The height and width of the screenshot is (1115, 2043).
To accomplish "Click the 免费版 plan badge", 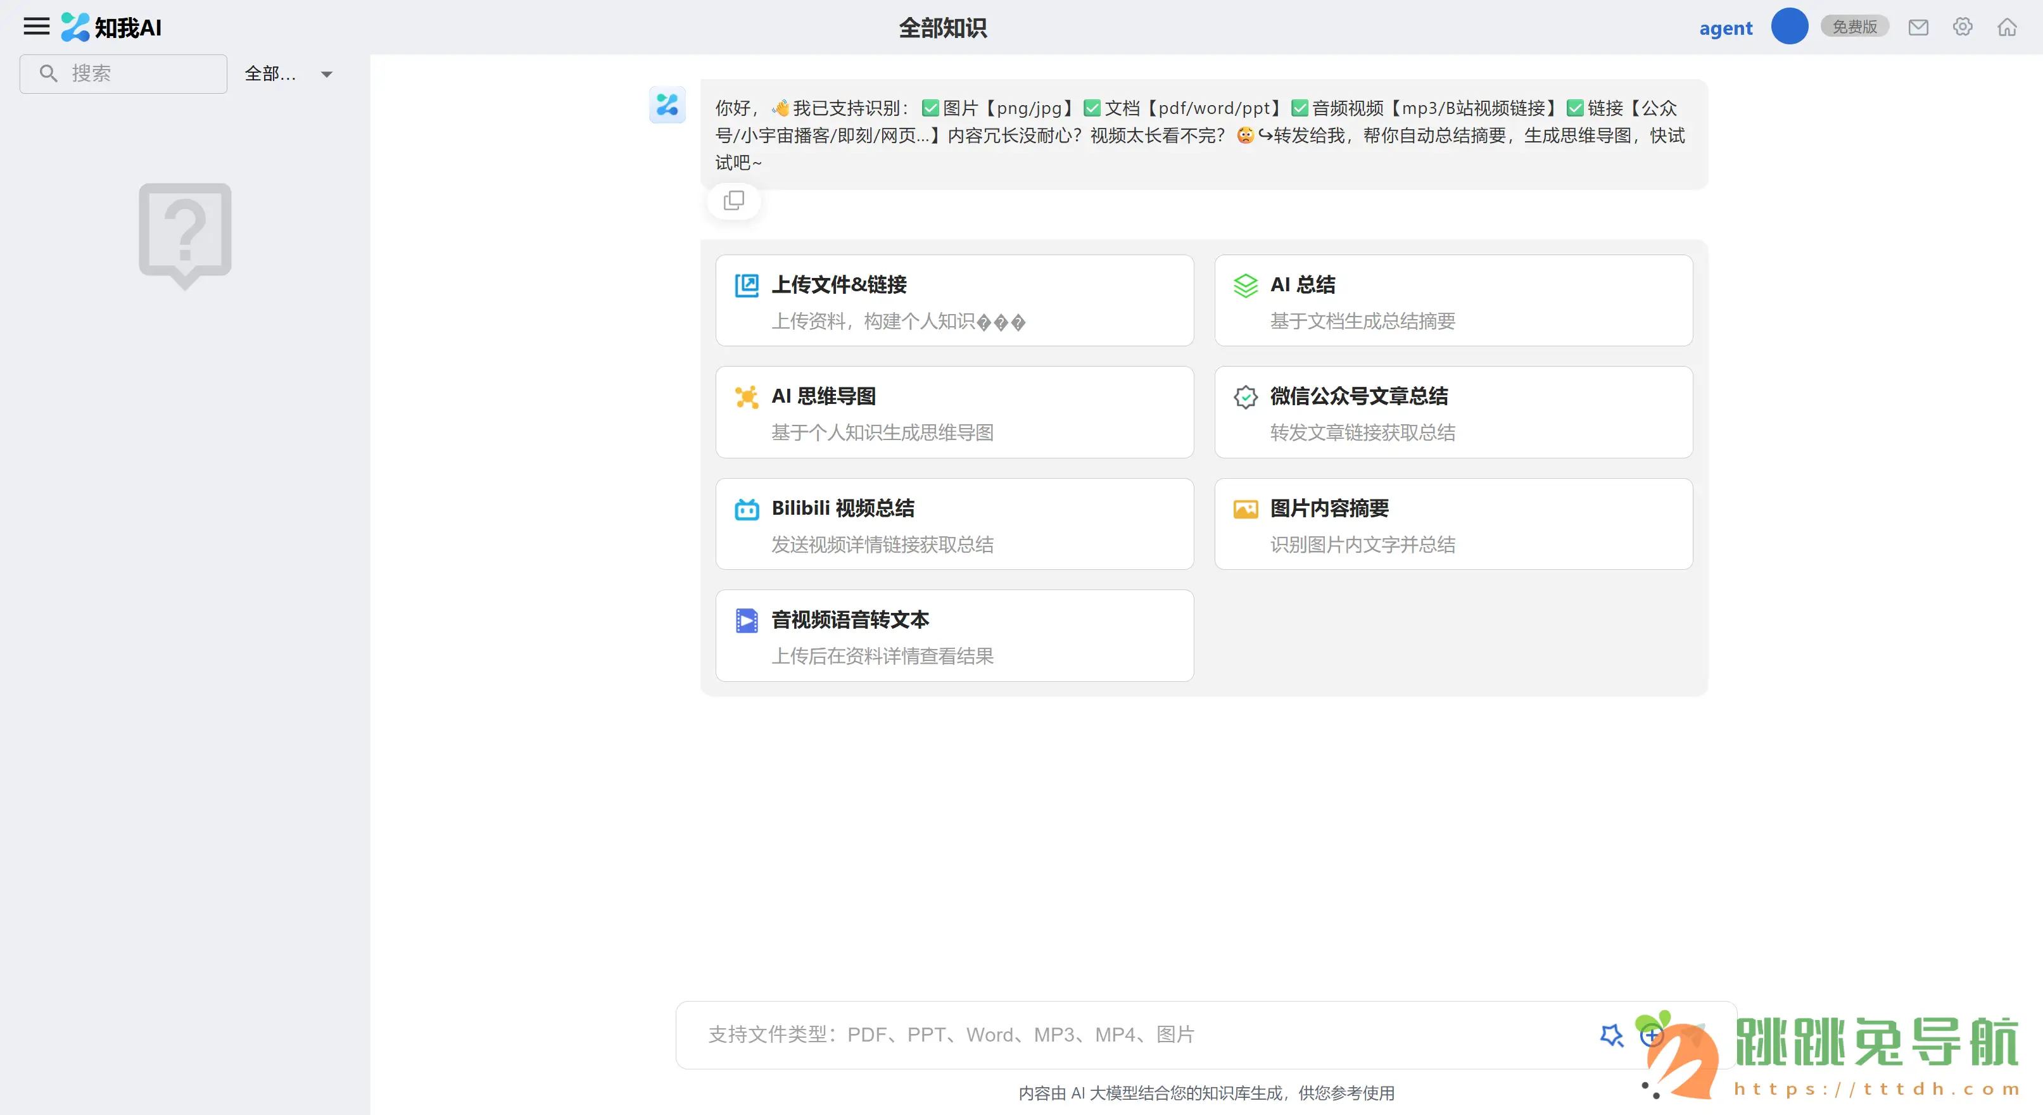I will tap(1854, 27).
